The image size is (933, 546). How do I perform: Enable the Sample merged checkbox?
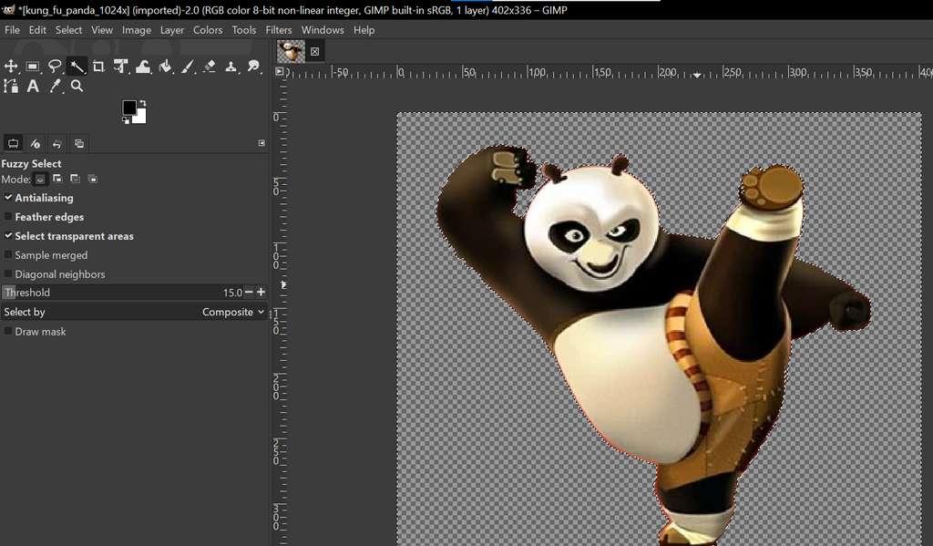[x=8, y=255]
